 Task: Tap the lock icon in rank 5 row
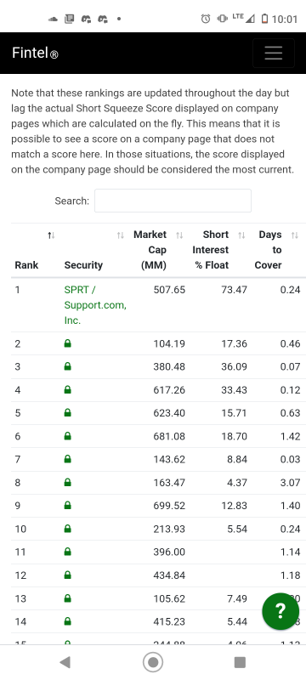68,413
